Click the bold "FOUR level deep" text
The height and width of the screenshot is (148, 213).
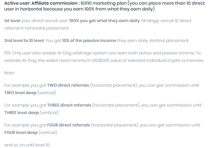21,133
